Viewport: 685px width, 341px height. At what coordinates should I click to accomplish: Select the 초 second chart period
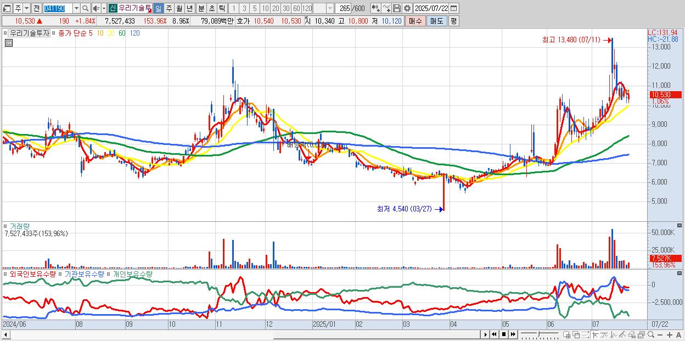211,8
